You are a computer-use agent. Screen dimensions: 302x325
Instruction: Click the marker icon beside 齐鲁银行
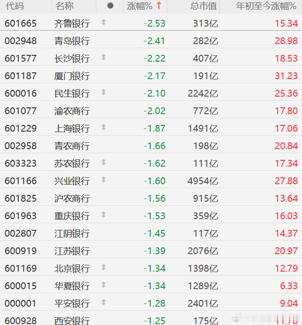click(104, 22)
